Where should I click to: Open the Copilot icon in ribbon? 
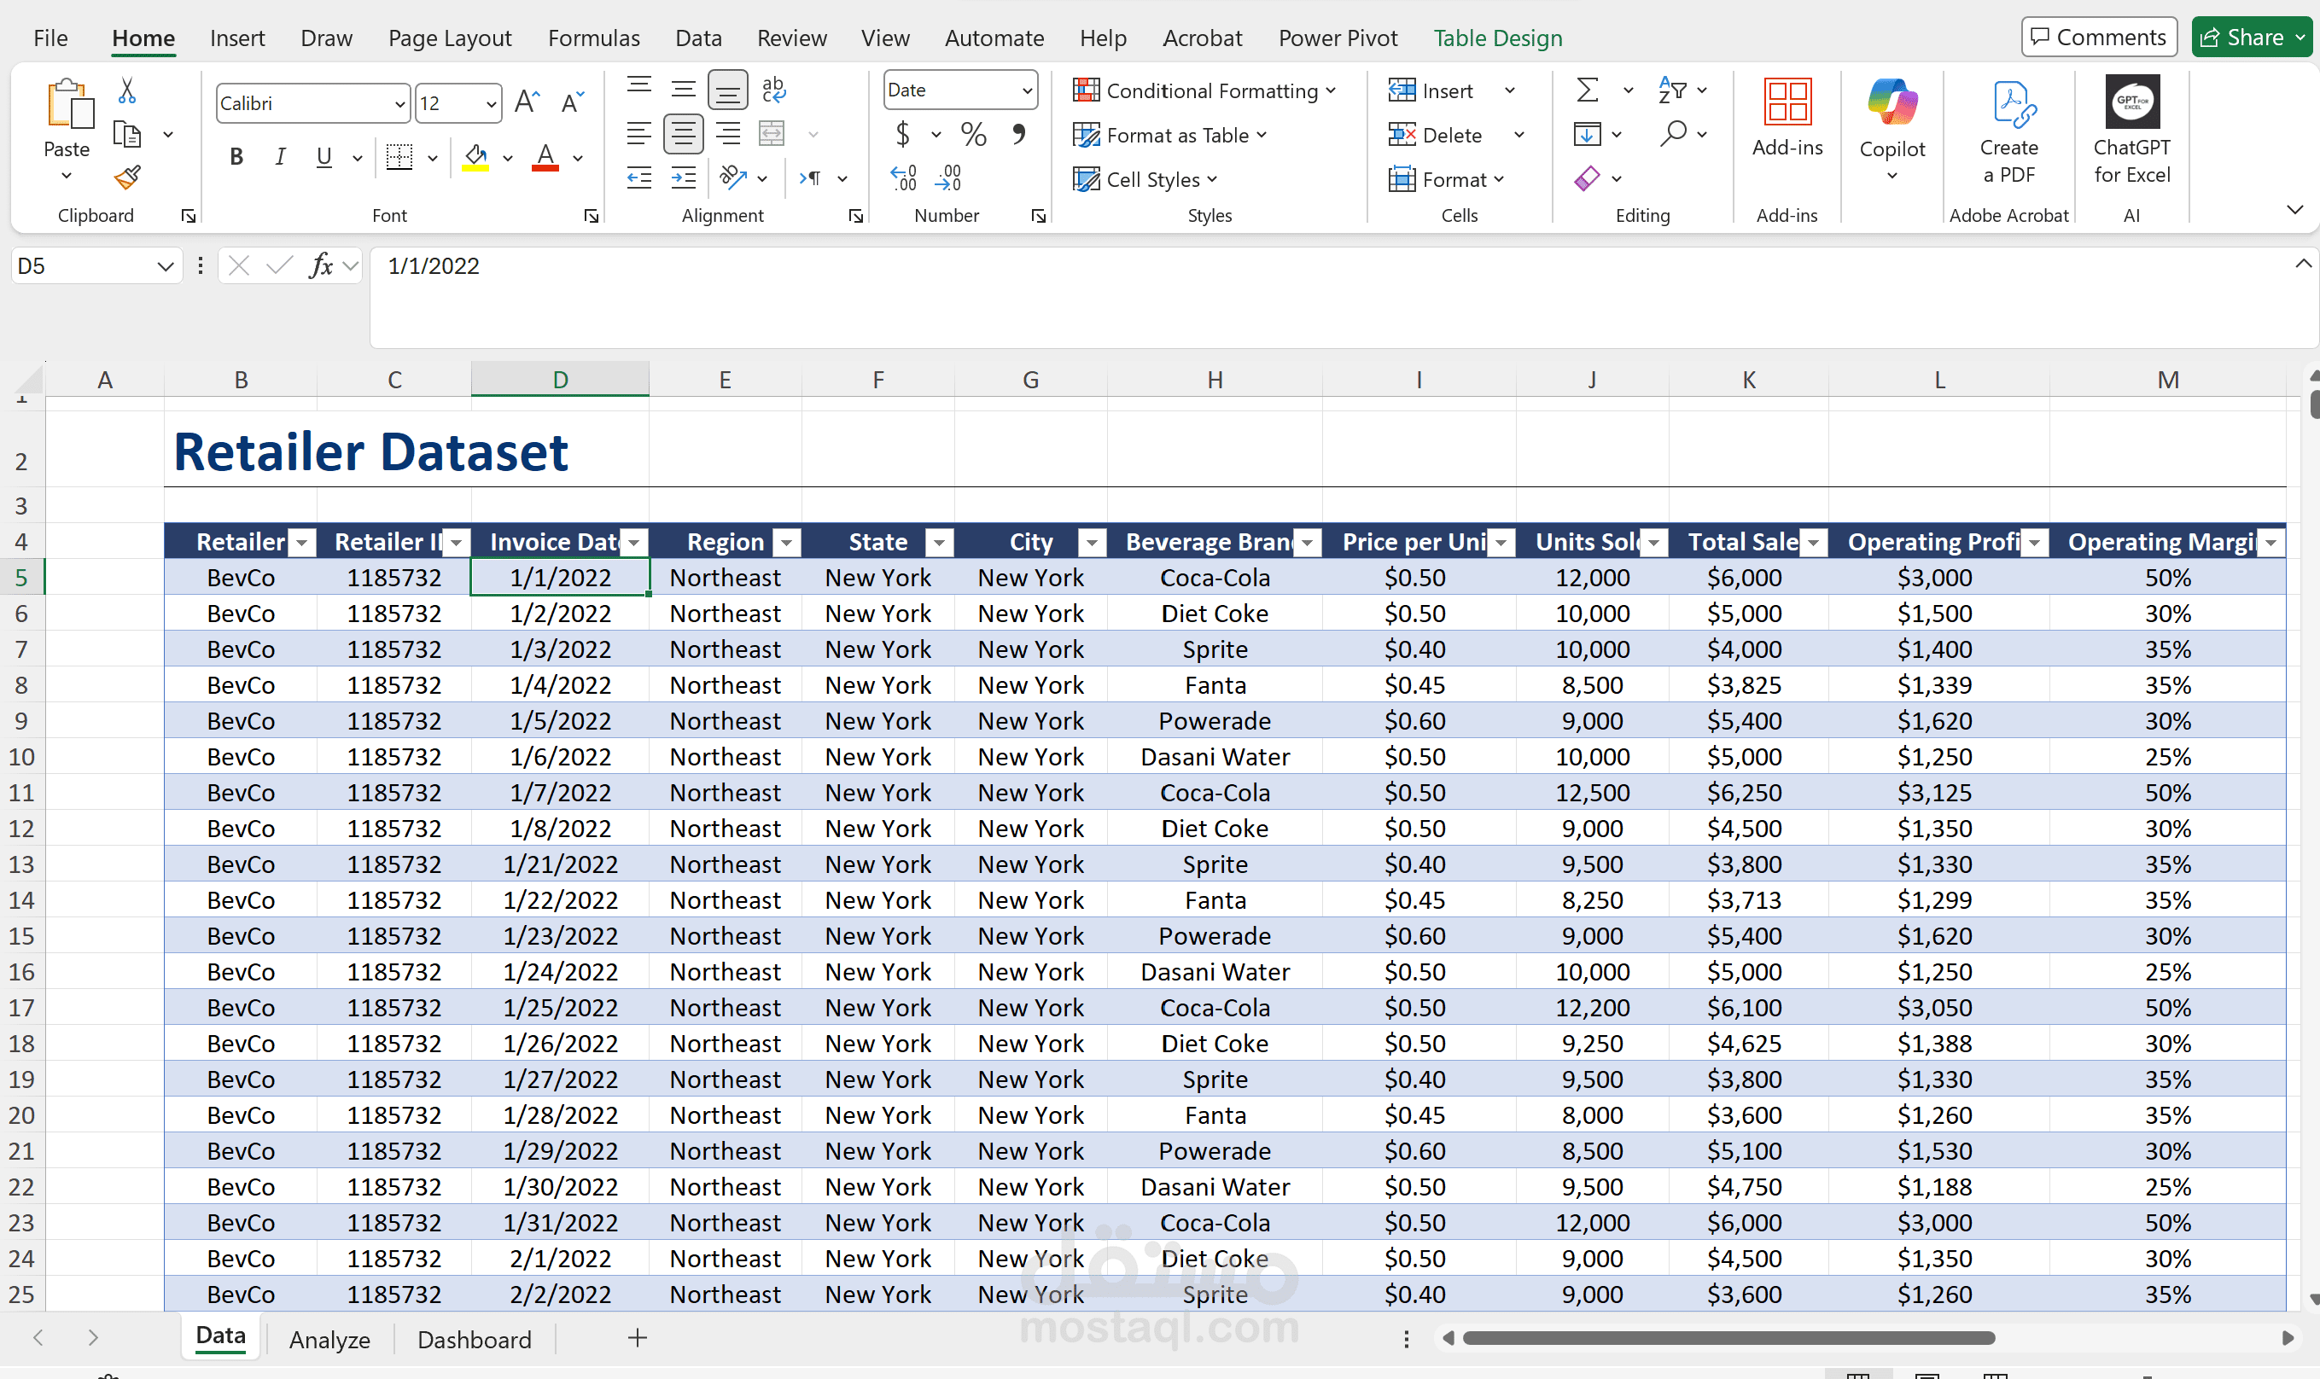click(x=1892, y=102)
